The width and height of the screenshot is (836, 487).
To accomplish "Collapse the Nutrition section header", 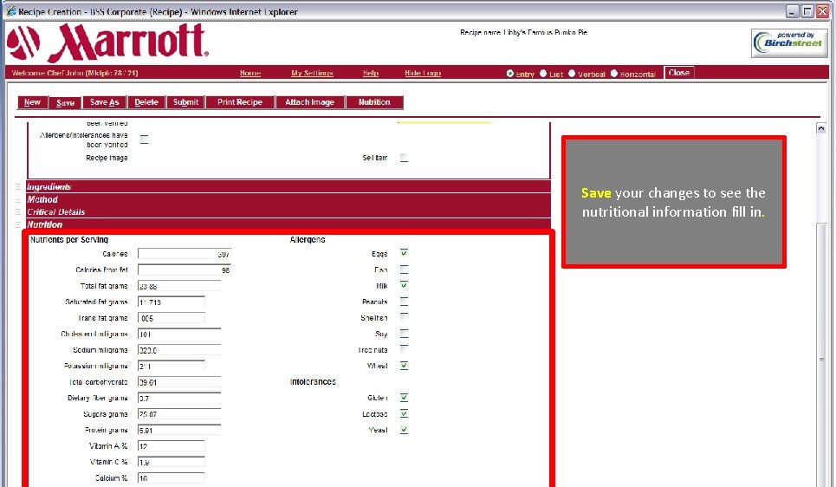I will coord(288,224).
